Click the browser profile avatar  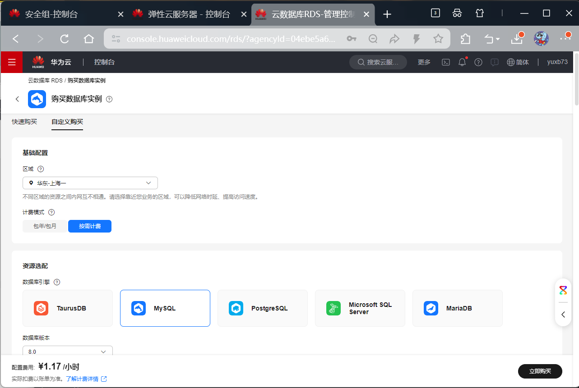541,39
